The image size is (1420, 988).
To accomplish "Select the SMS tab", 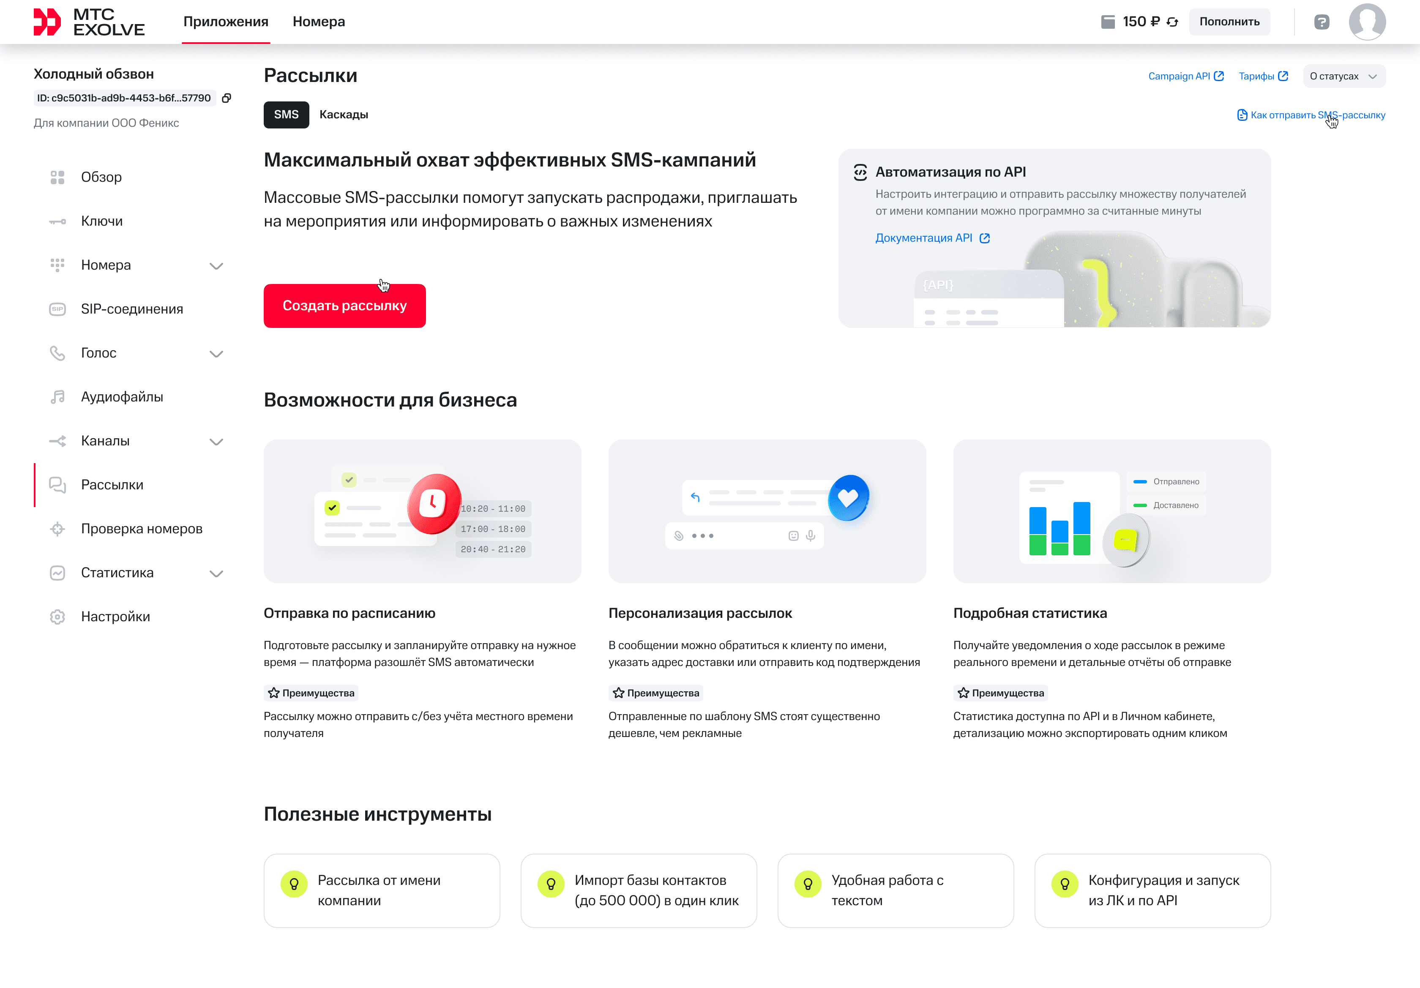I will [287, 115].
